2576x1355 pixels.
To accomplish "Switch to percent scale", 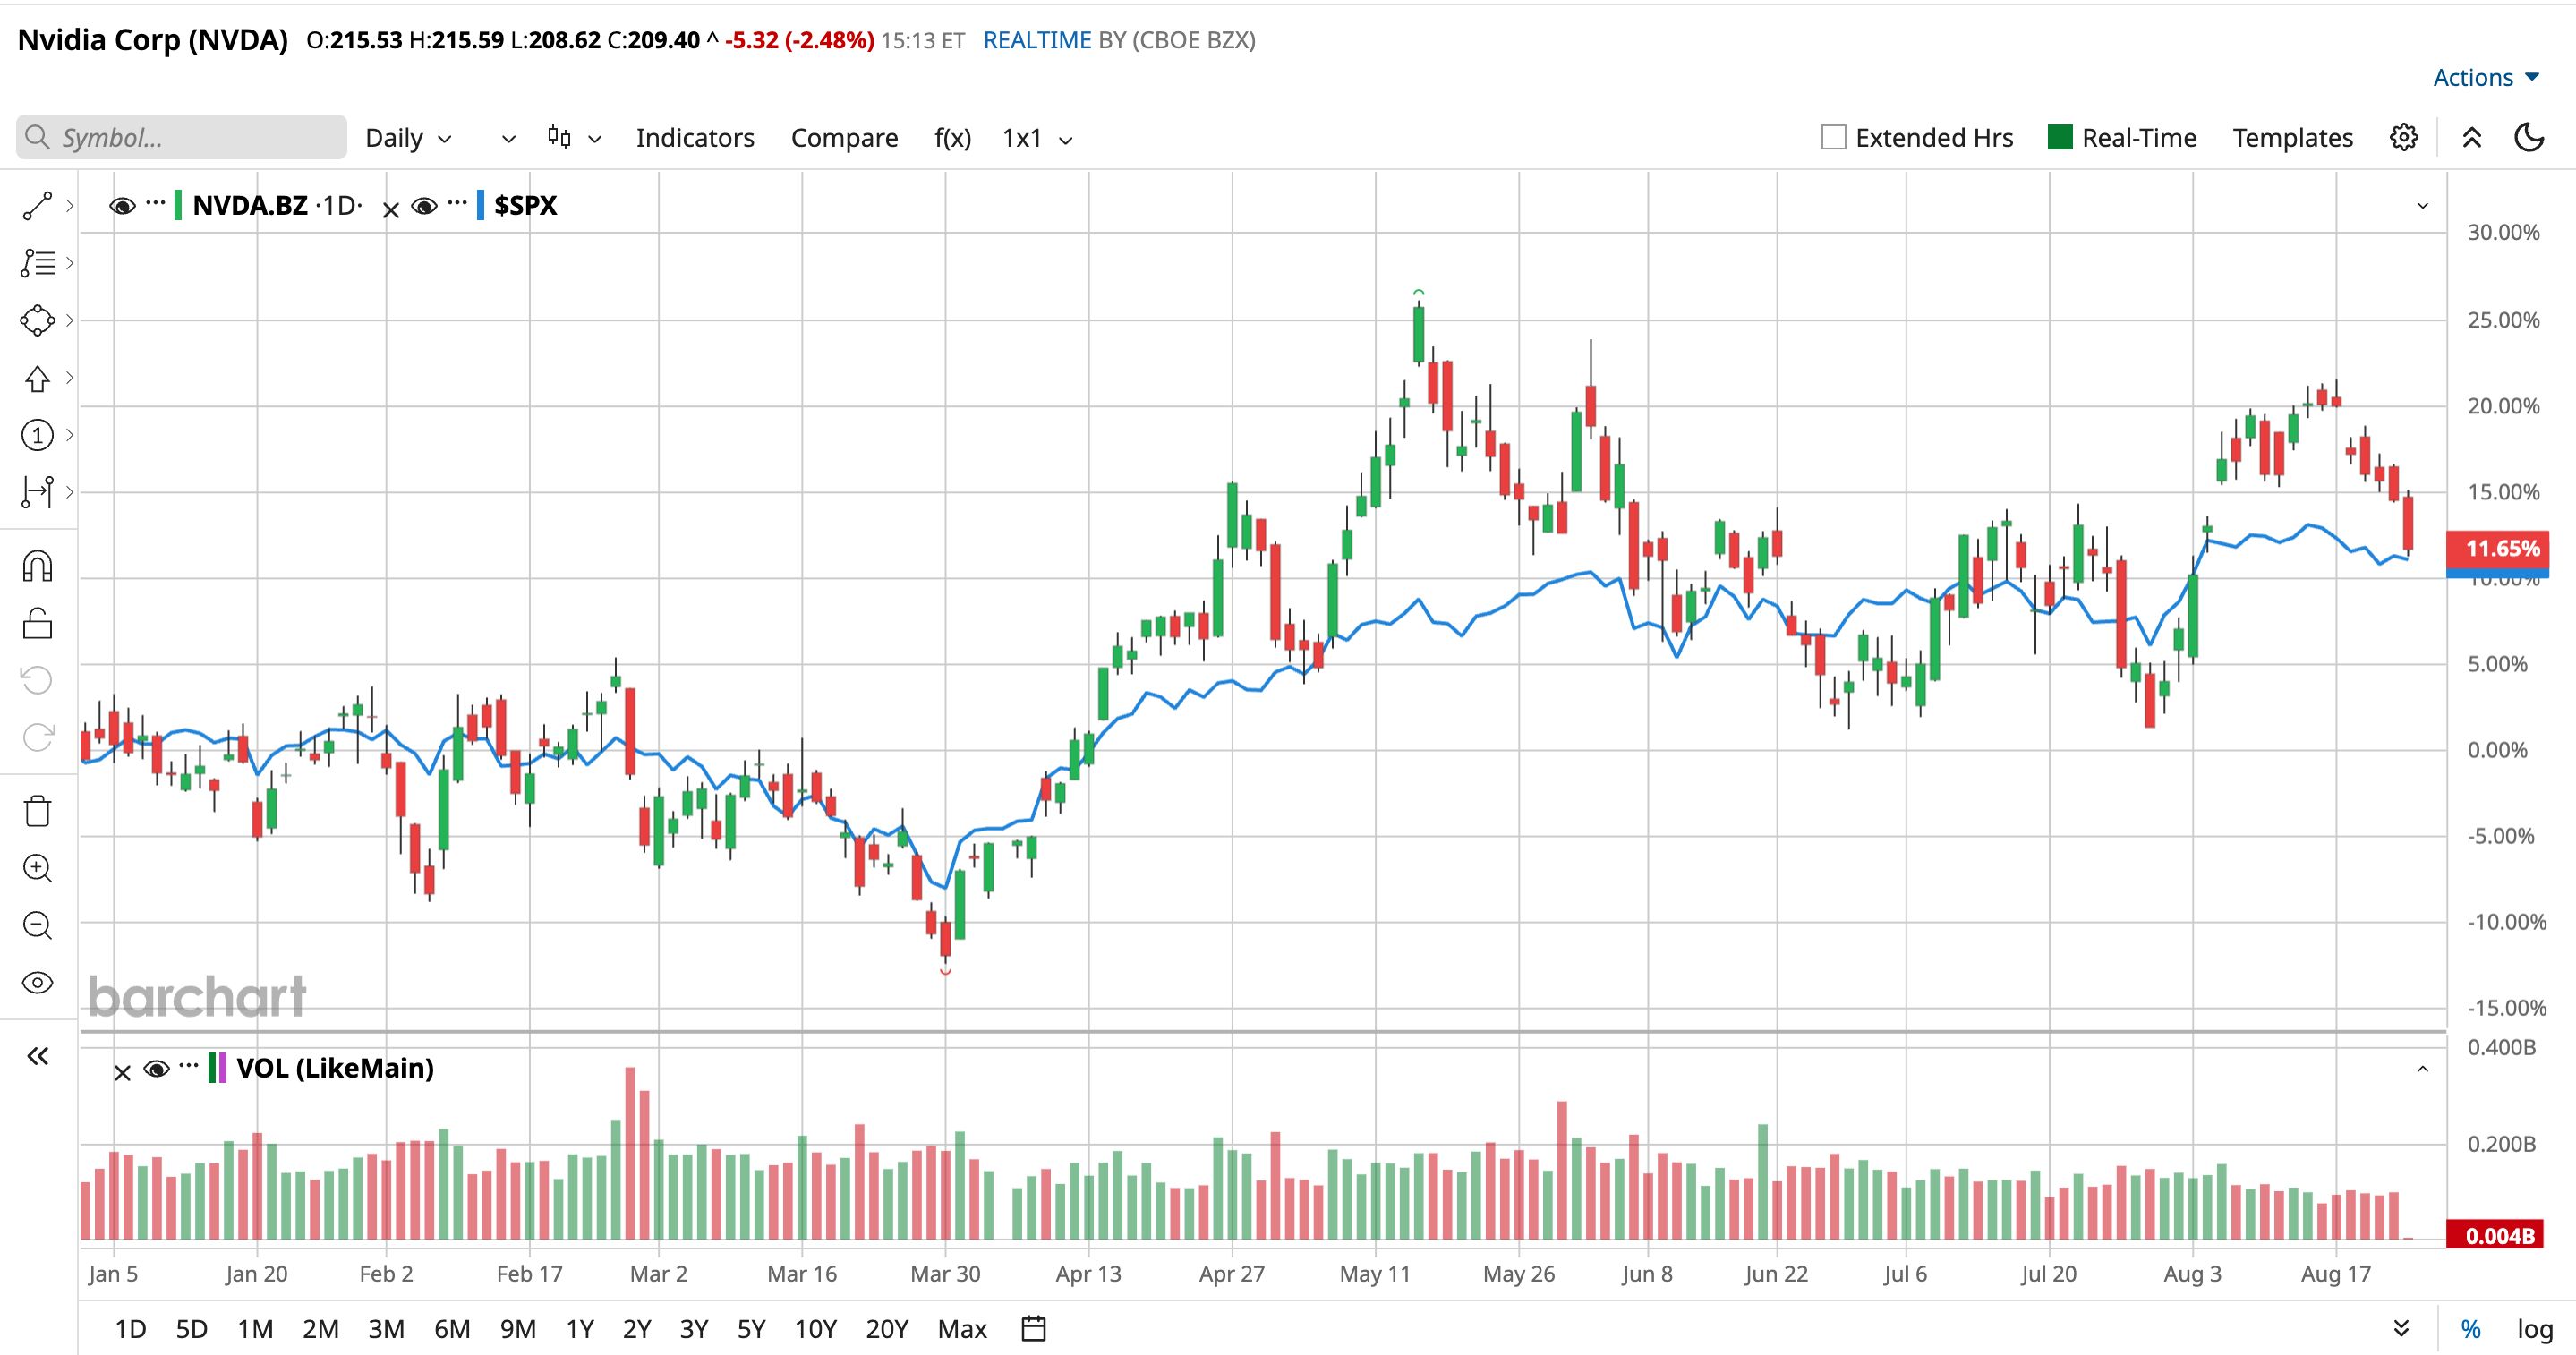I will [2471, 1328].
